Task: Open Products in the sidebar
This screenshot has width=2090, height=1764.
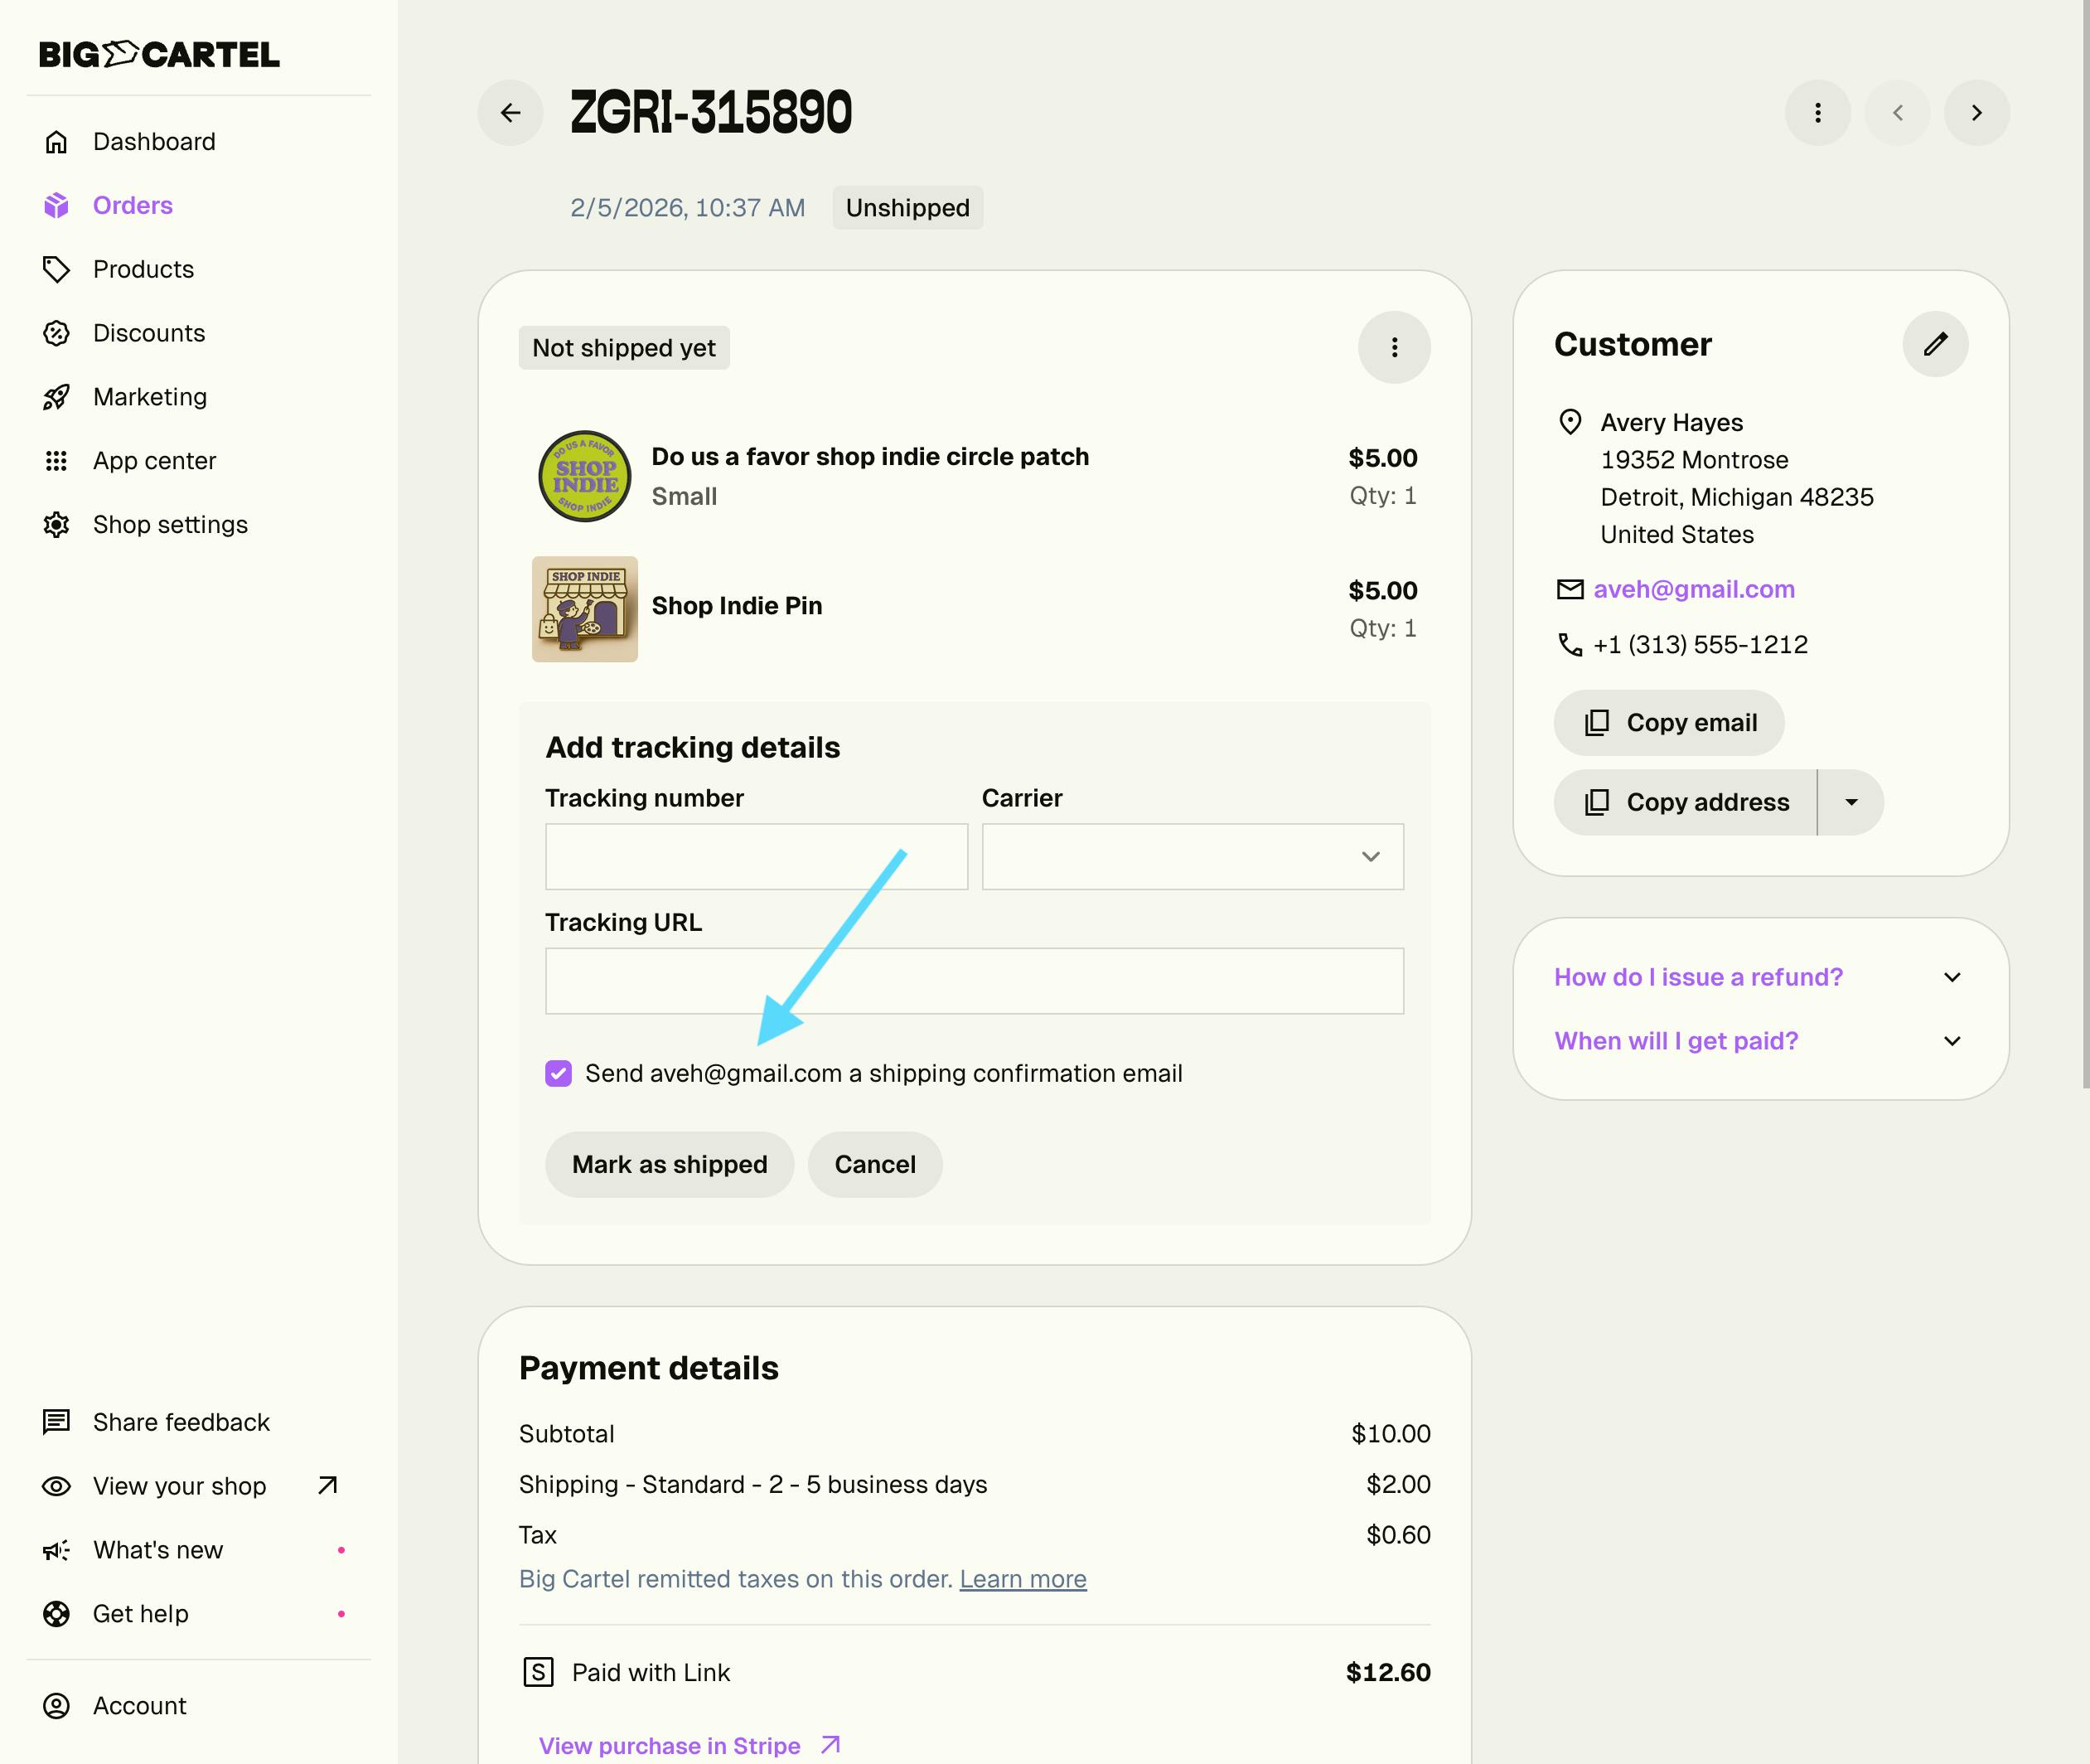Action: [143, 269]
